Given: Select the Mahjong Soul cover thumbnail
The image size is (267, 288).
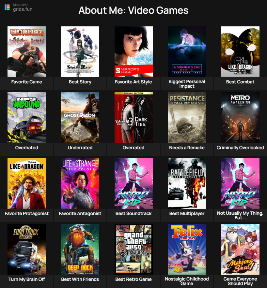Looking at the screenshot, I should pyautogui.click(x=240, y=249).
